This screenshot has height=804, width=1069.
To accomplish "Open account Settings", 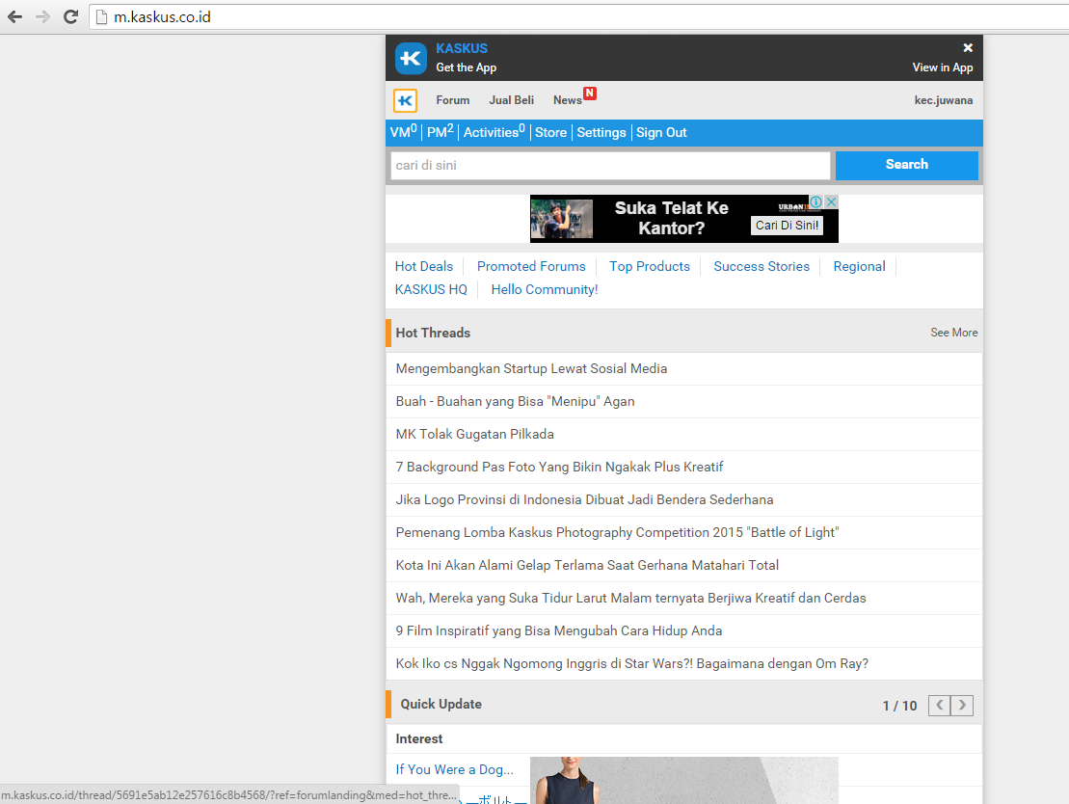I will coord(601,132).
